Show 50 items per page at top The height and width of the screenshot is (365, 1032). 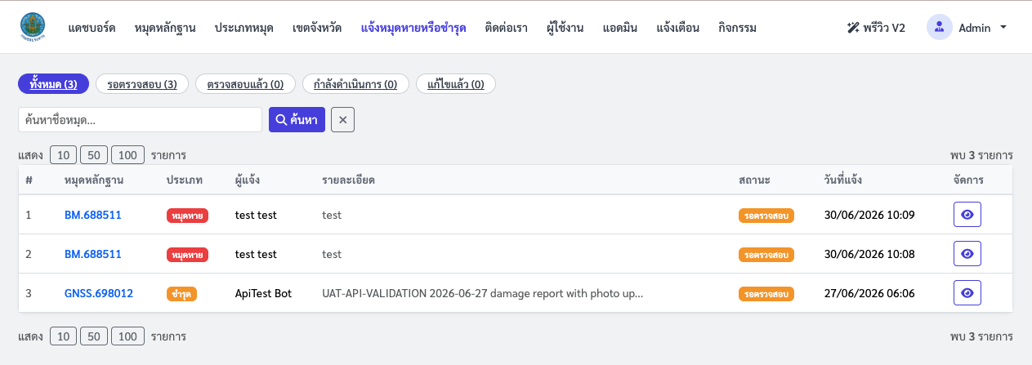94,154
